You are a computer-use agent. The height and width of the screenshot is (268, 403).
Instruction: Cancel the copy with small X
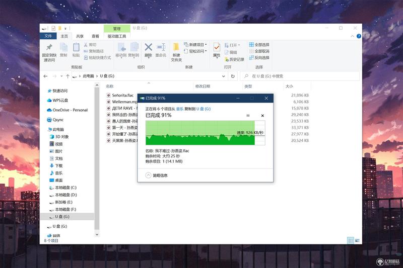point(262,116)
